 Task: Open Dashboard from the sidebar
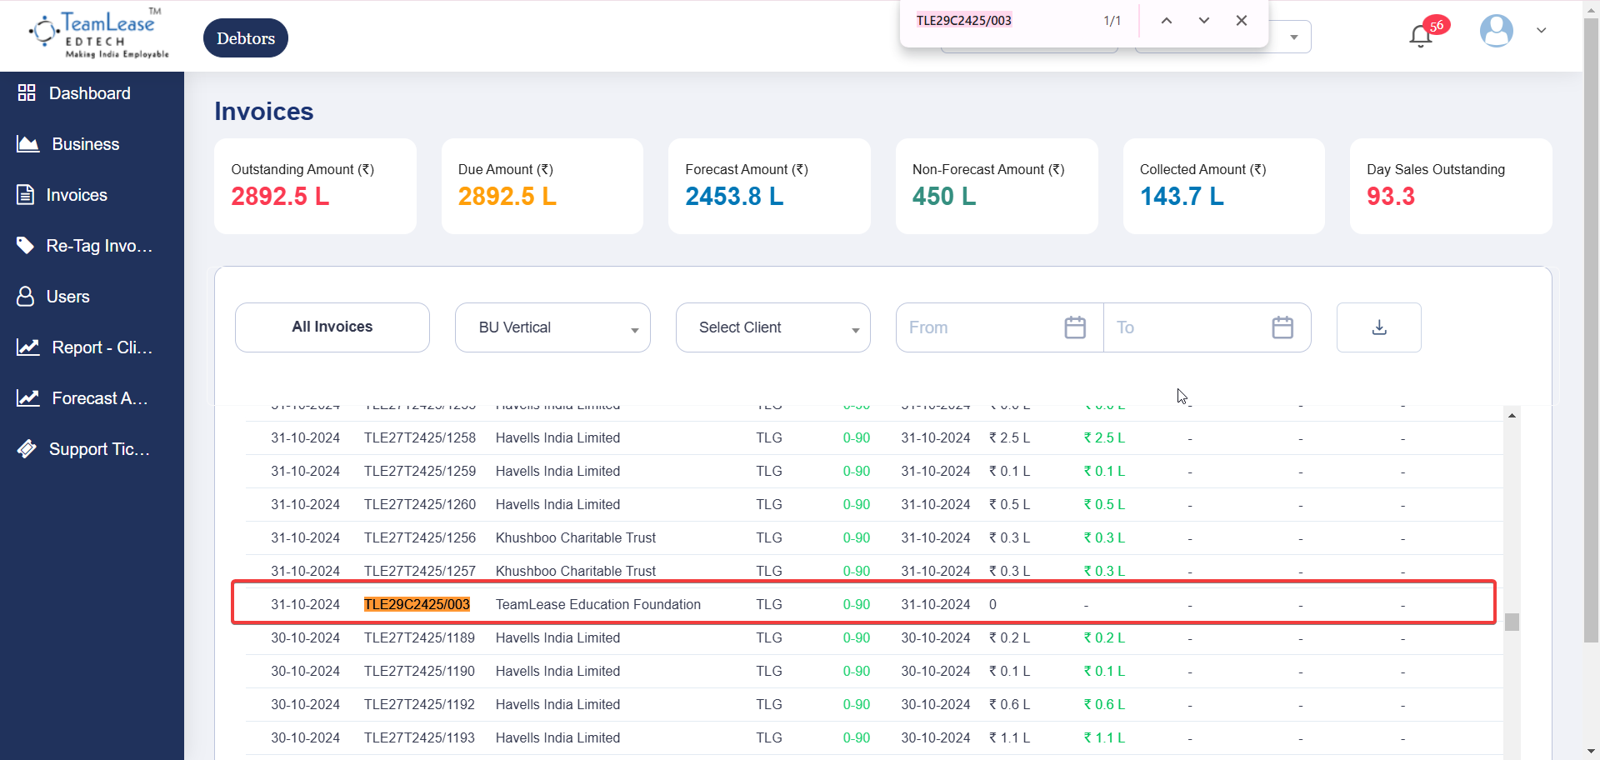pos(89,93)
